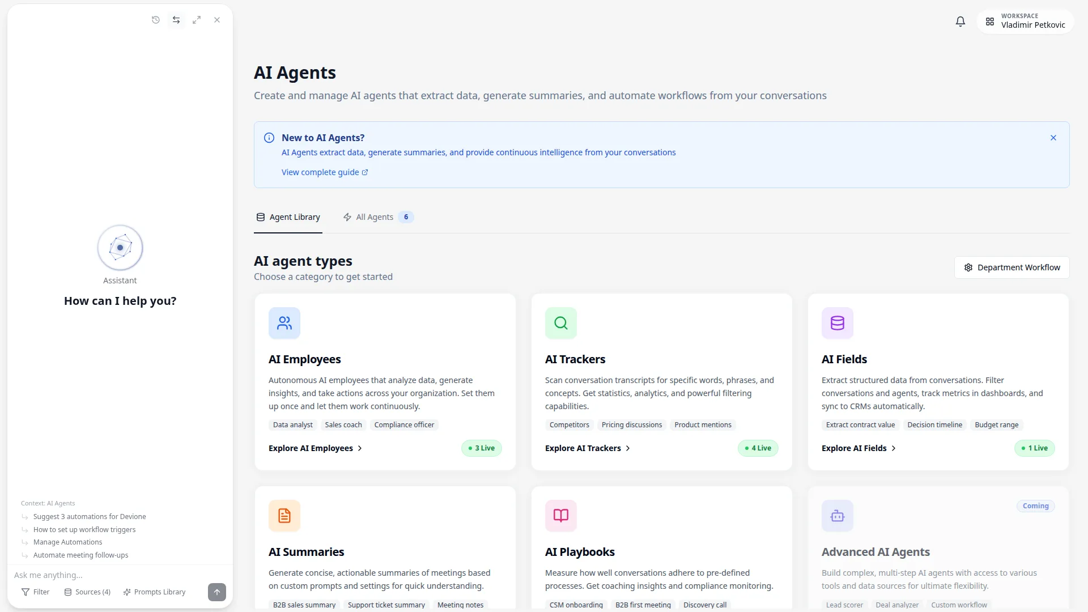Click the AI Summaries document icon
Screen dimensions: 1088x612
[x=284, y=516]
